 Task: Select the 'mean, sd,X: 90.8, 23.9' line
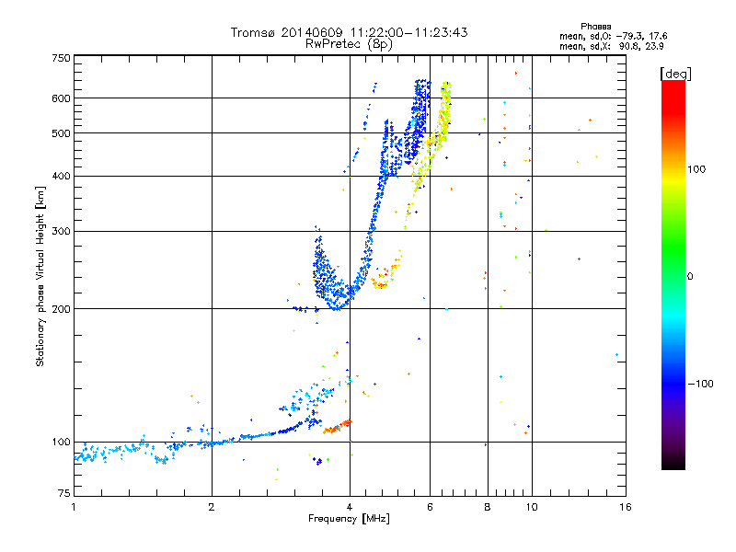(611, 46)
